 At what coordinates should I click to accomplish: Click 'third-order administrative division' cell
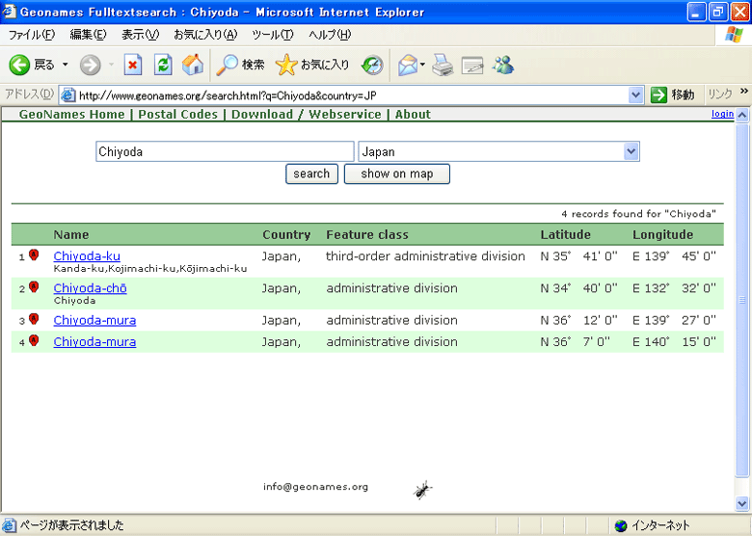tap(425, 256)
